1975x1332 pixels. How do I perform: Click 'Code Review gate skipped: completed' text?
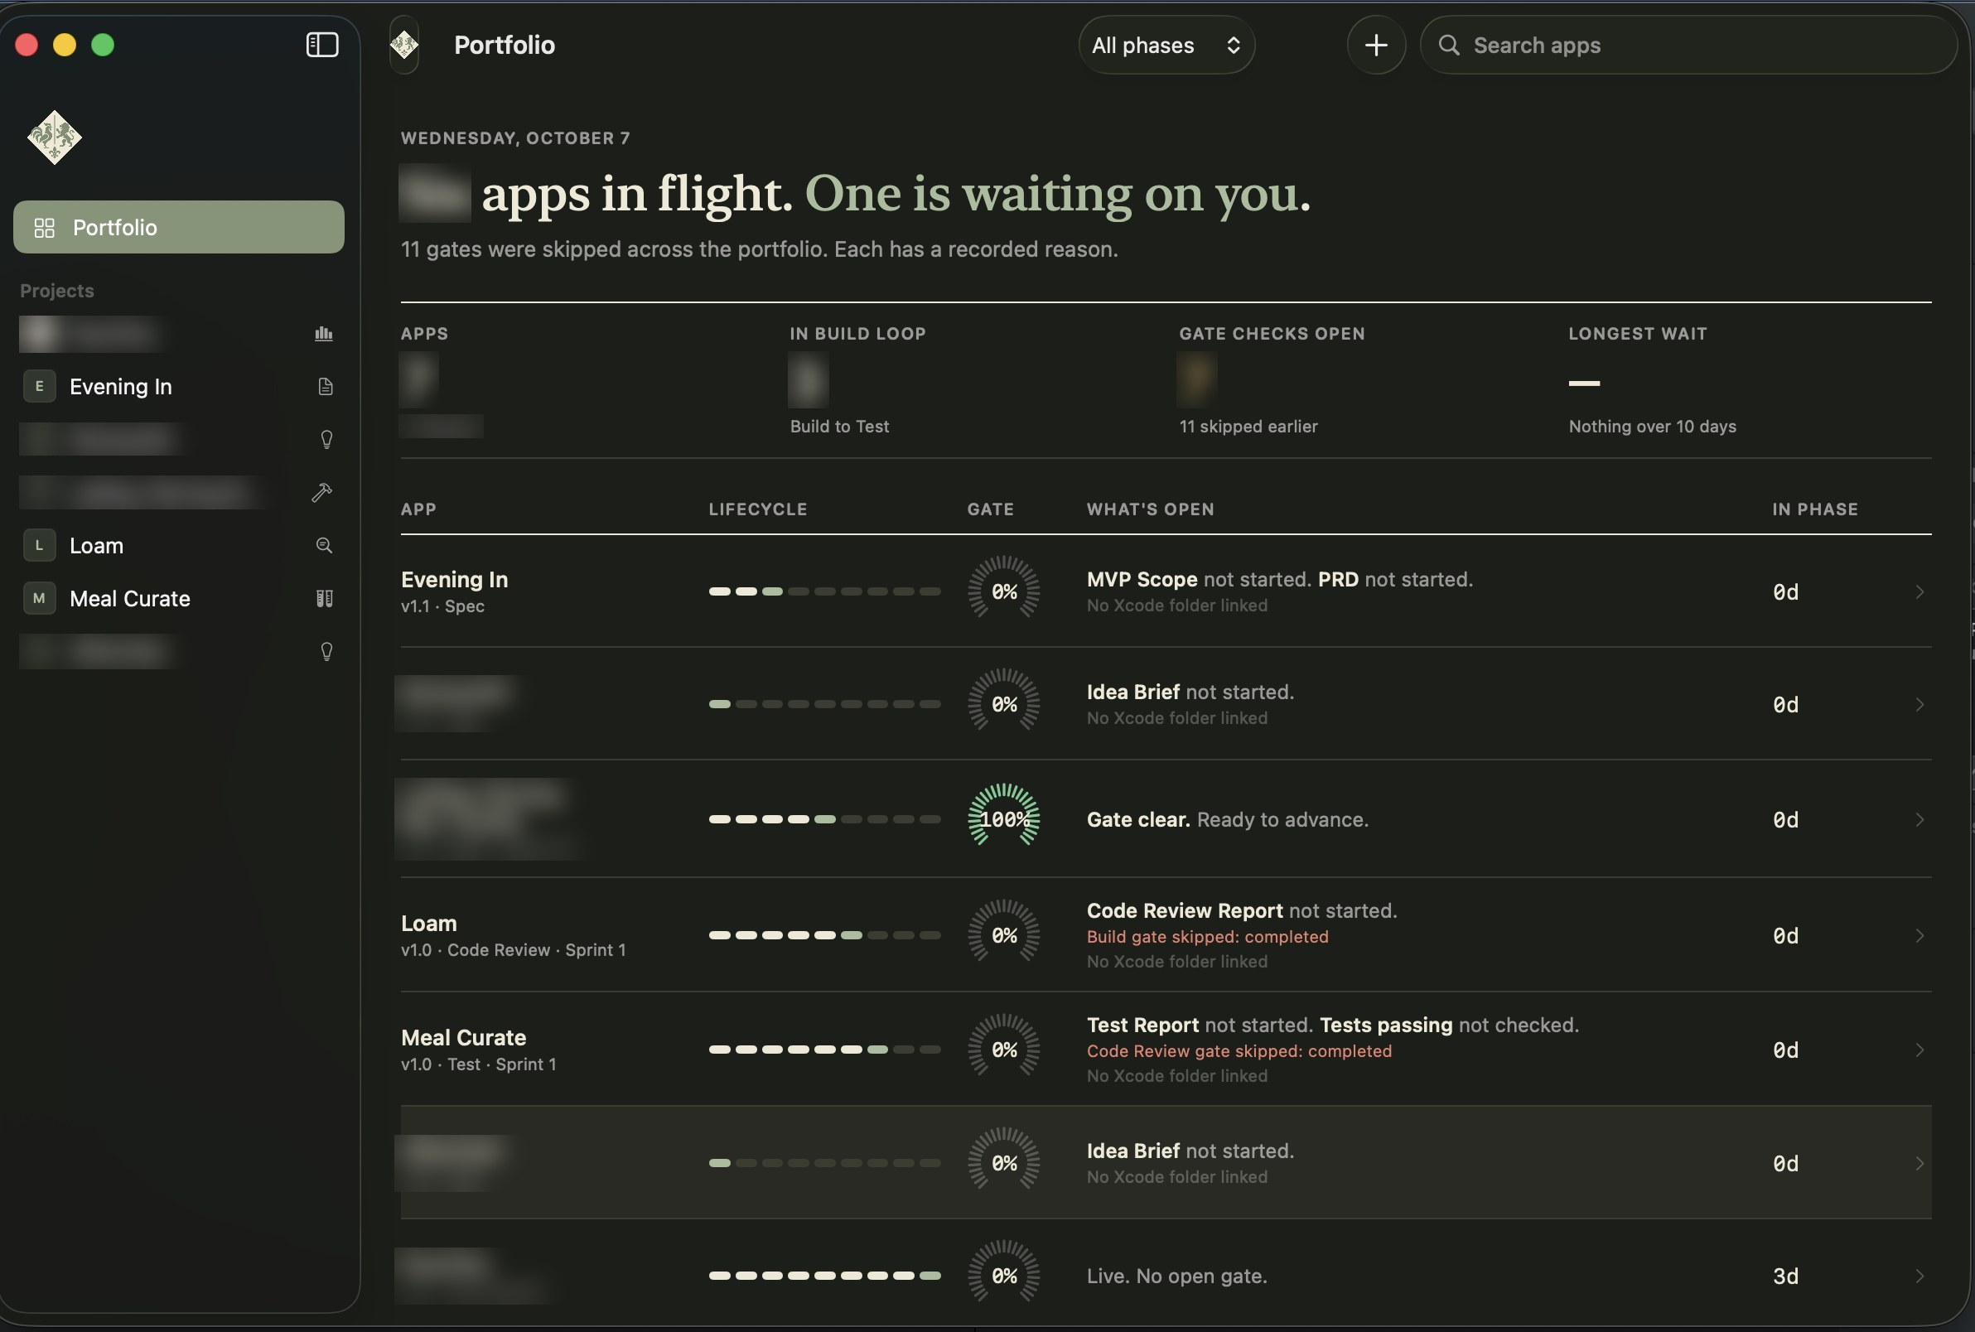(x=1239, y=1051)
